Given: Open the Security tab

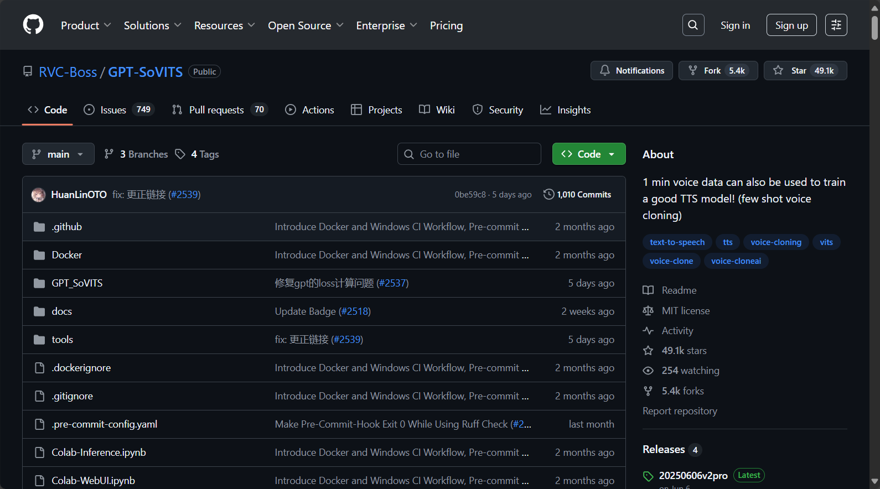Looking at the screenshot, I should [x=498, y=110].
